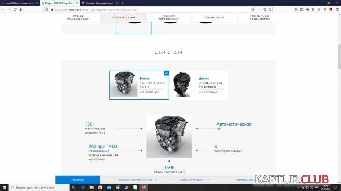
Task: Open the Windows Start menu
Action: click(x=4, y=187)
